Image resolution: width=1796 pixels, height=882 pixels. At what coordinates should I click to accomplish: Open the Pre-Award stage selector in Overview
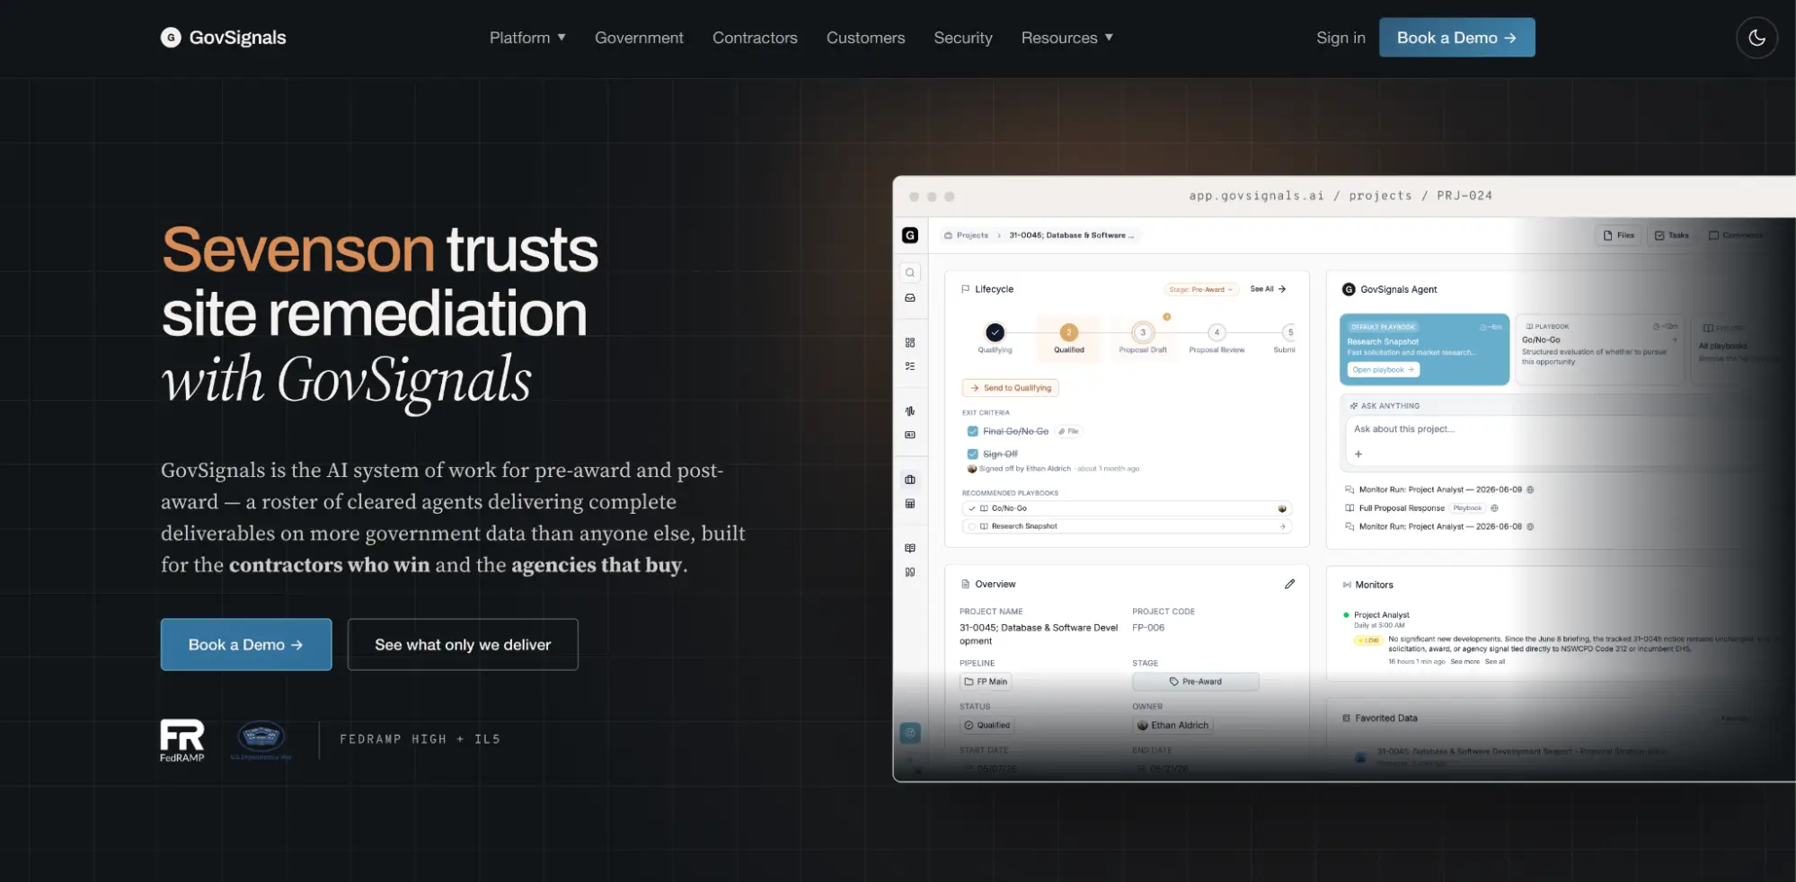(x=1195, y=682)
